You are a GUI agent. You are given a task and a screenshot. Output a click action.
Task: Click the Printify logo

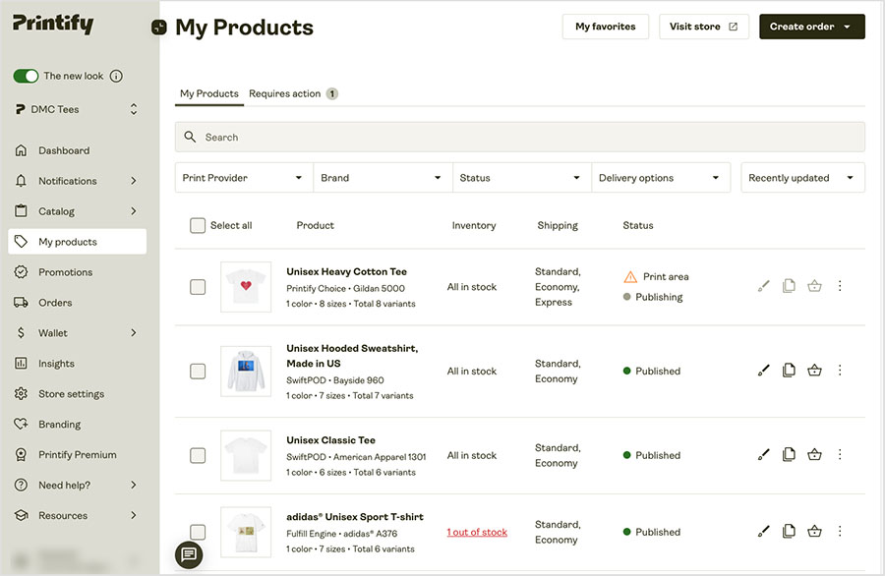point(53,24)
